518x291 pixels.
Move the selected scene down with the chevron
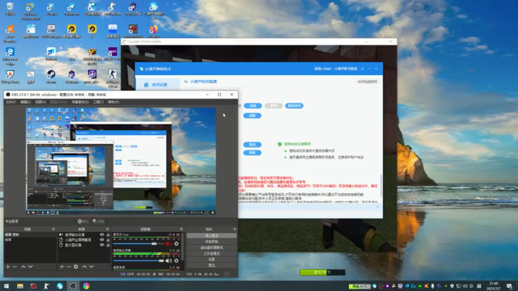point(31,267)
